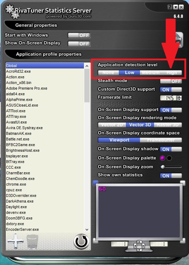The width and height of the screenshot is (189, 265).
Task: Click OSD position up arrow under monitor
Action: click(139, 242)
